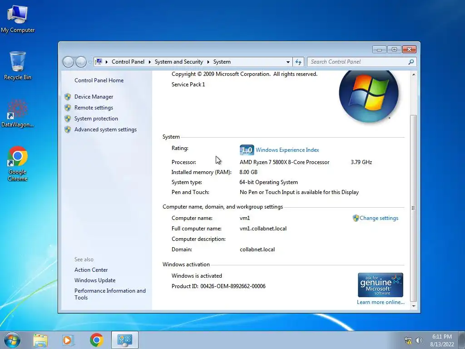
Task: Expand the arrow before Control Panel breadcrumb
Action: [x=107, y=62]
